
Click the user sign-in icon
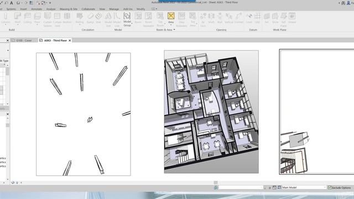coord(348,3)
